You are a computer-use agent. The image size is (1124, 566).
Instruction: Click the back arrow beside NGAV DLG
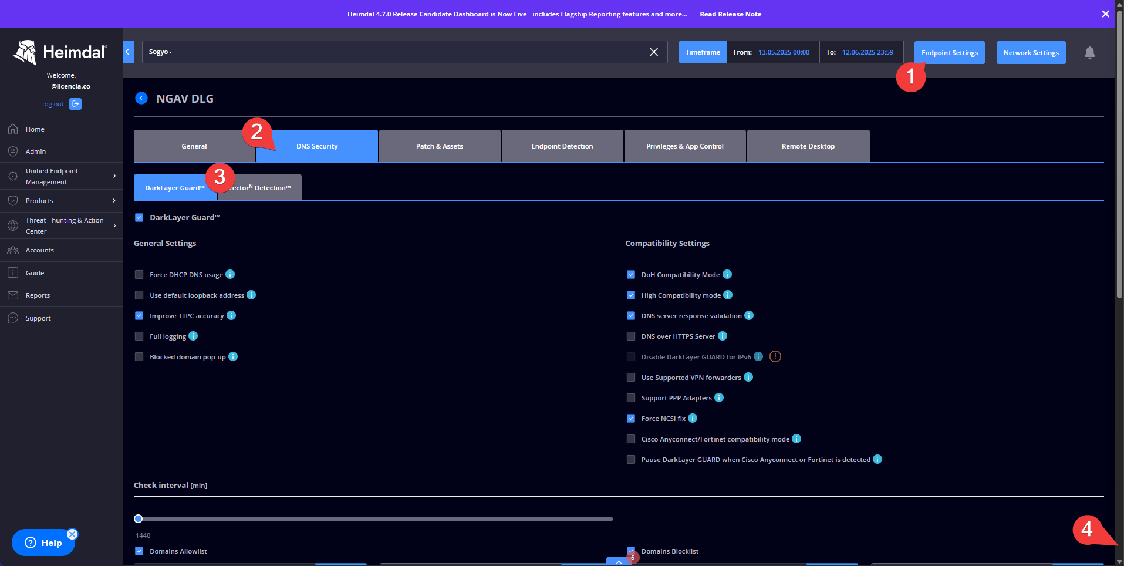(141, 98)
